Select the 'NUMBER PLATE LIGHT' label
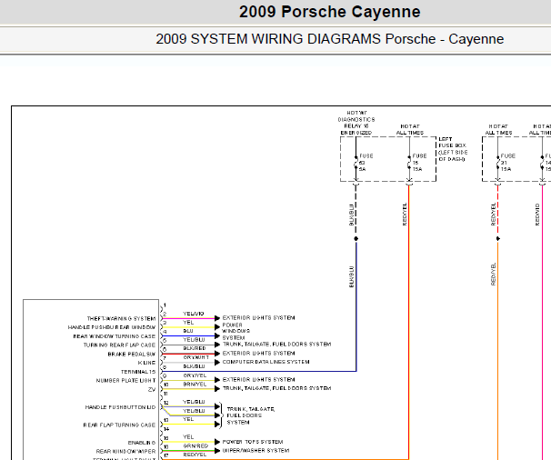 click(125, 381)
